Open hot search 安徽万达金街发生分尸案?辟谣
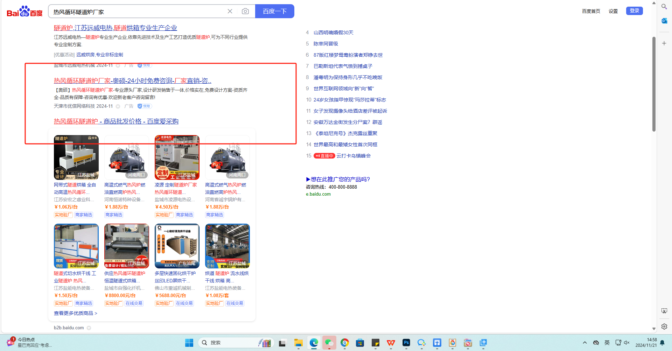The image size is (672, 351). point(348,122)
